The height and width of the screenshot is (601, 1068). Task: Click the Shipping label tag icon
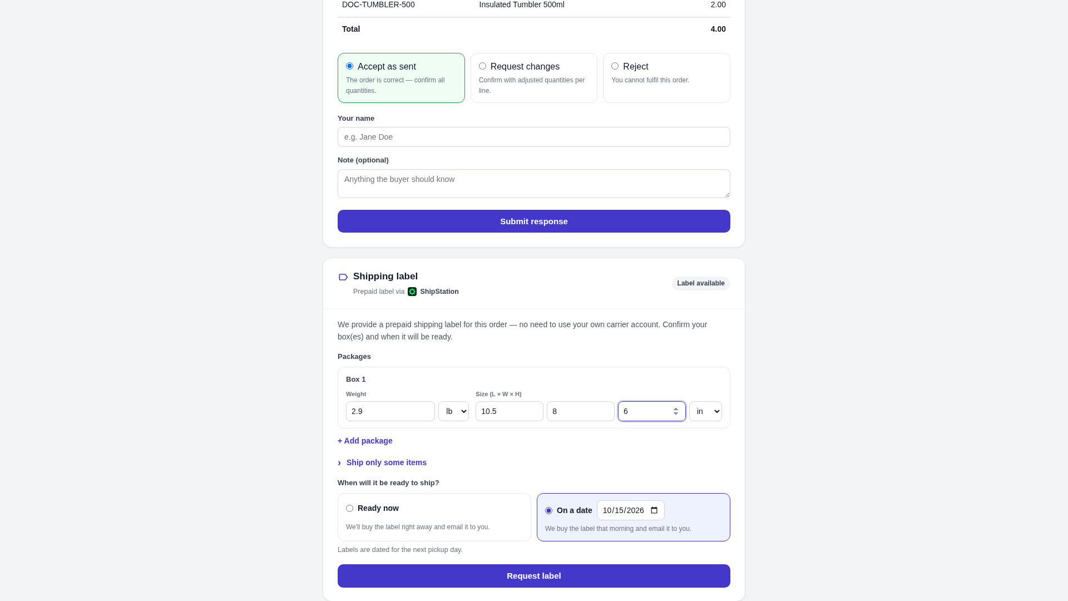(343, 277)
